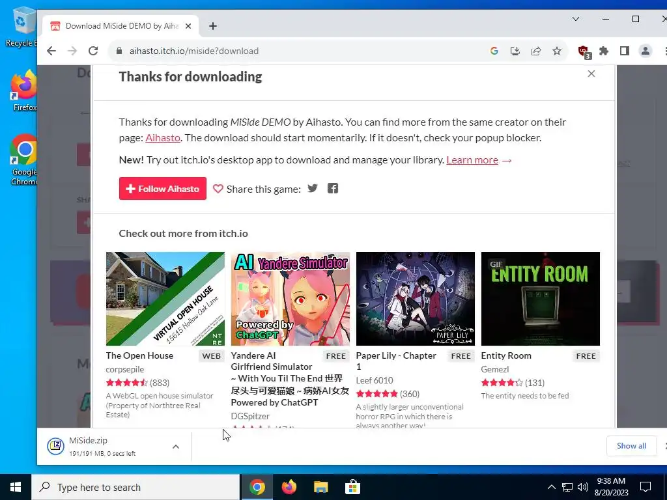Close the Thanks for downloading dialog
667x500 pixels.
tap(591, 74)
